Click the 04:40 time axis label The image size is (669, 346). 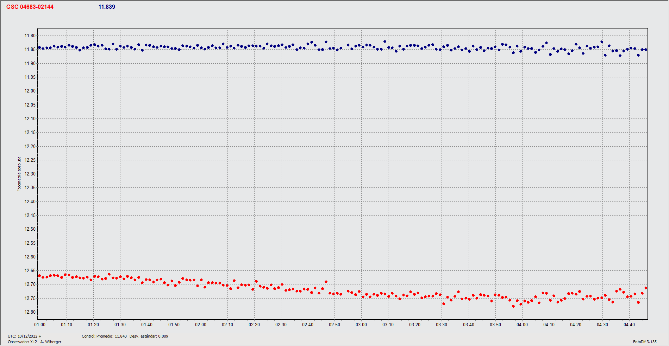click(629, 325)
